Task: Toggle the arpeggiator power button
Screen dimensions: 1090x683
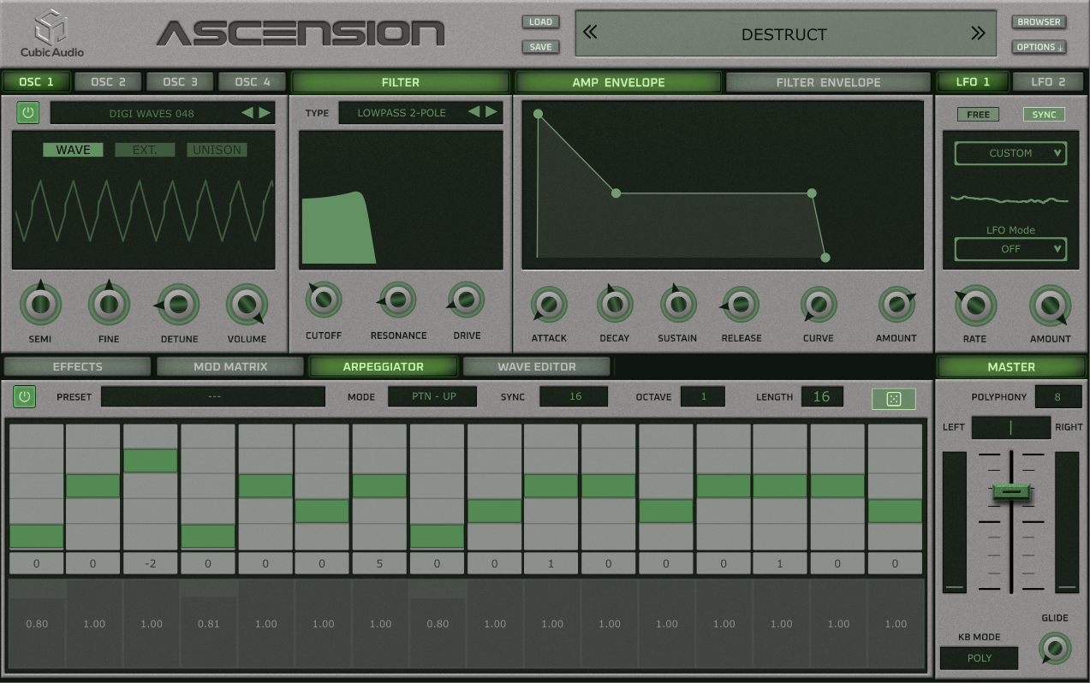Action: pyautogui.click(x=24, y=396)
